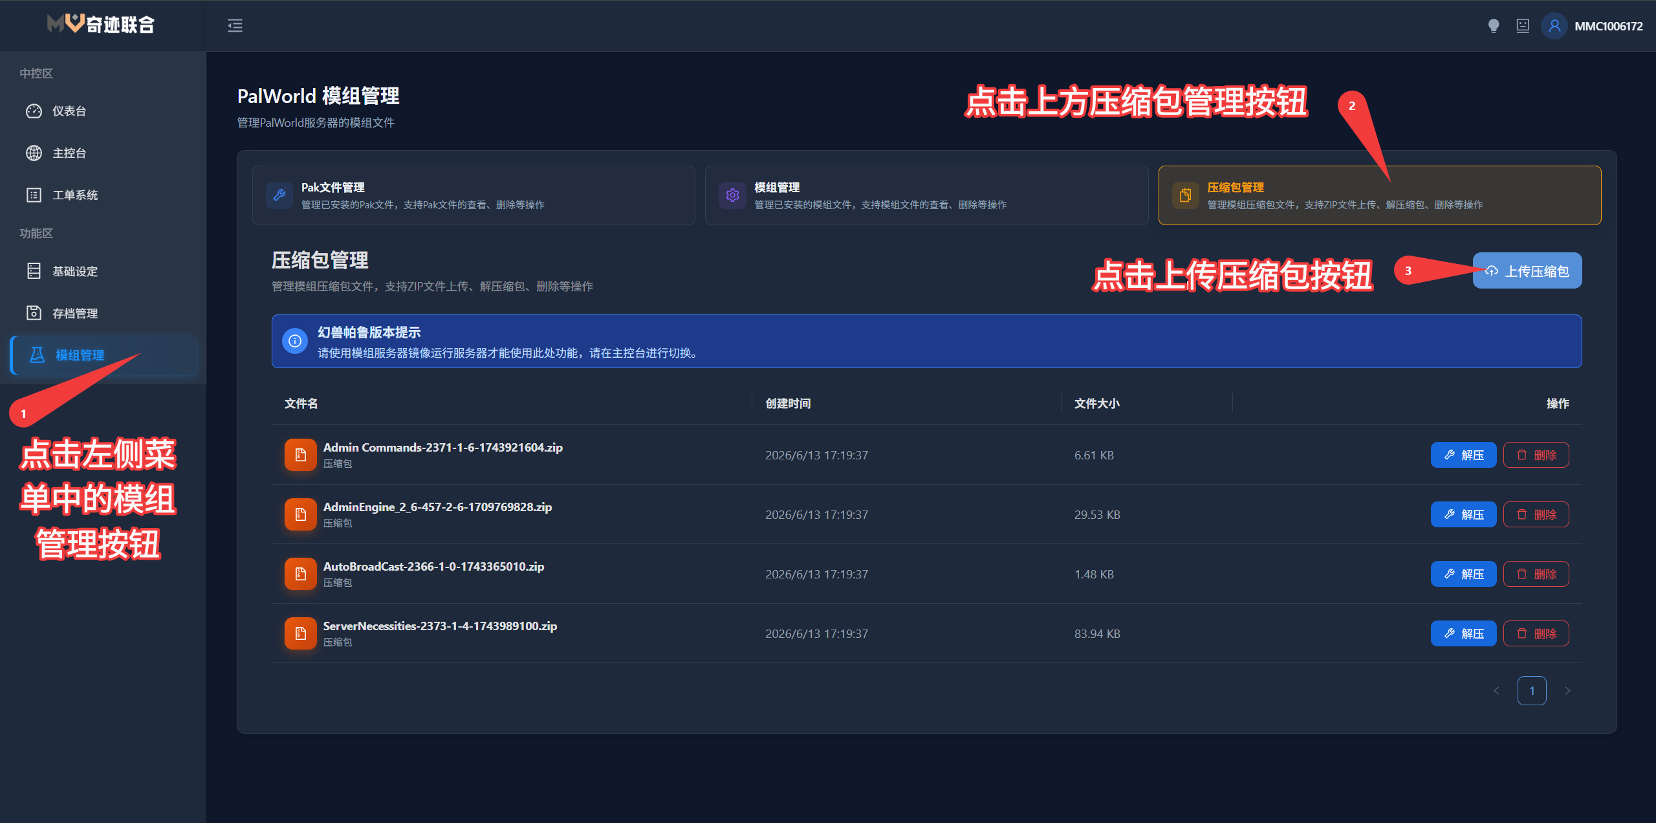Image resolution: width=1656 pixels, height=823 pixels.
Task: Collapse the sidebar with the menu-fold icon
Action: click(235, 26)
